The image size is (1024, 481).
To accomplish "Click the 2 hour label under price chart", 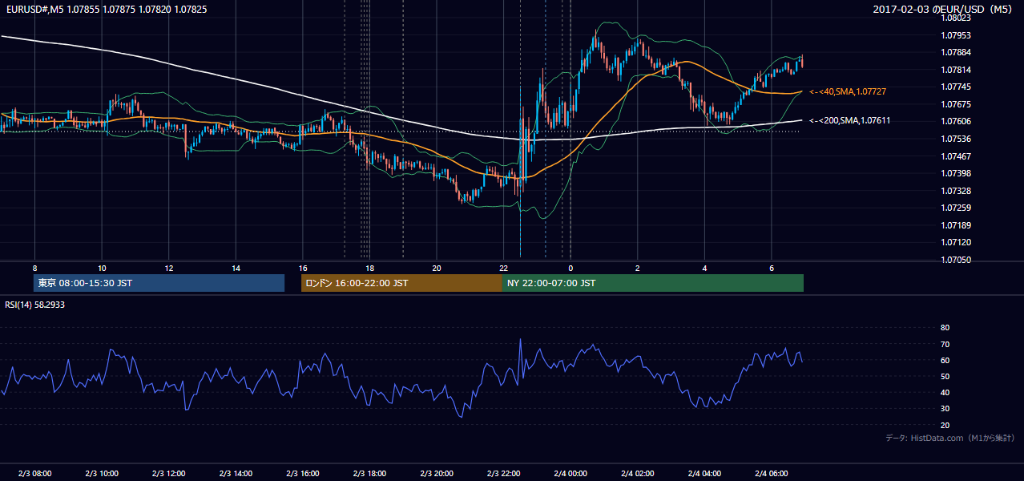I will click(x=637, y=268).
